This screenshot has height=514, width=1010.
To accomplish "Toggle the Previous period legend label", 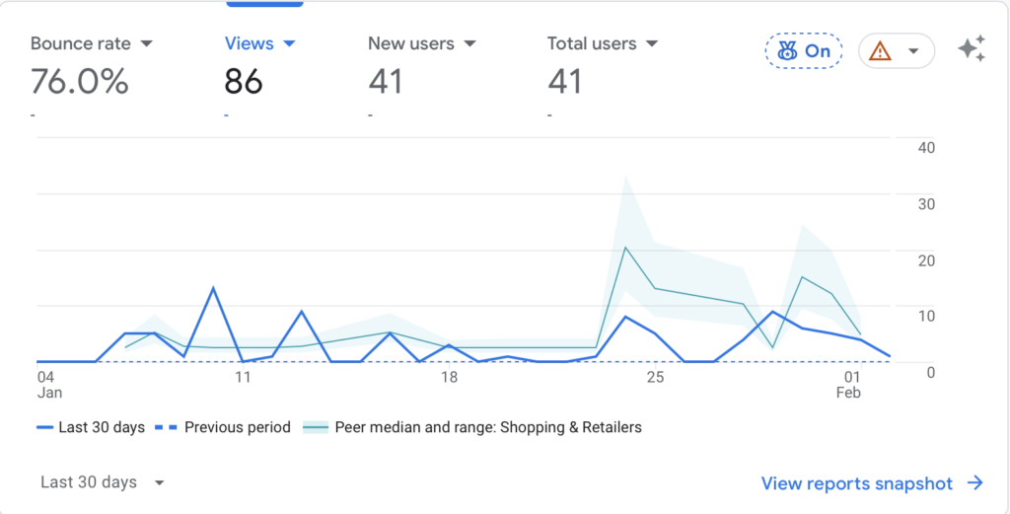I will coord(237,427).
